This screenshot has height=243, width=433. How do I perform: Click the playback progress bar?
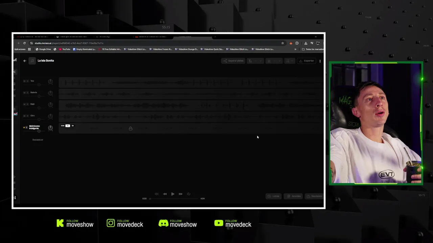coord(174,198)
